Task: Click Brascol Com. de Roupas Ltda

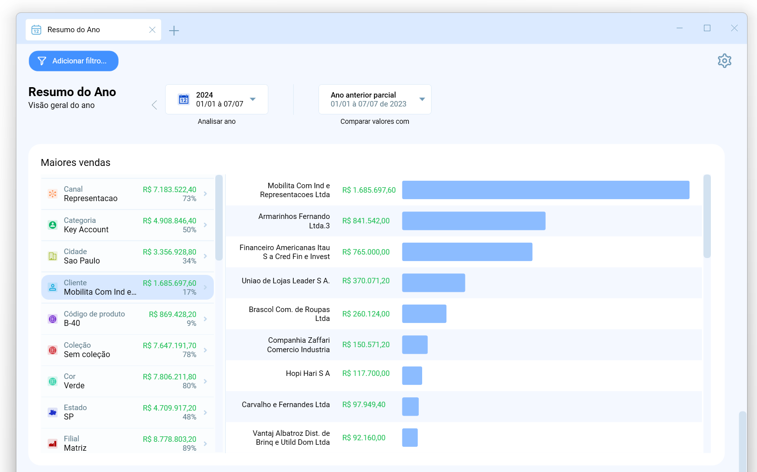Action: tap(289, 314)
